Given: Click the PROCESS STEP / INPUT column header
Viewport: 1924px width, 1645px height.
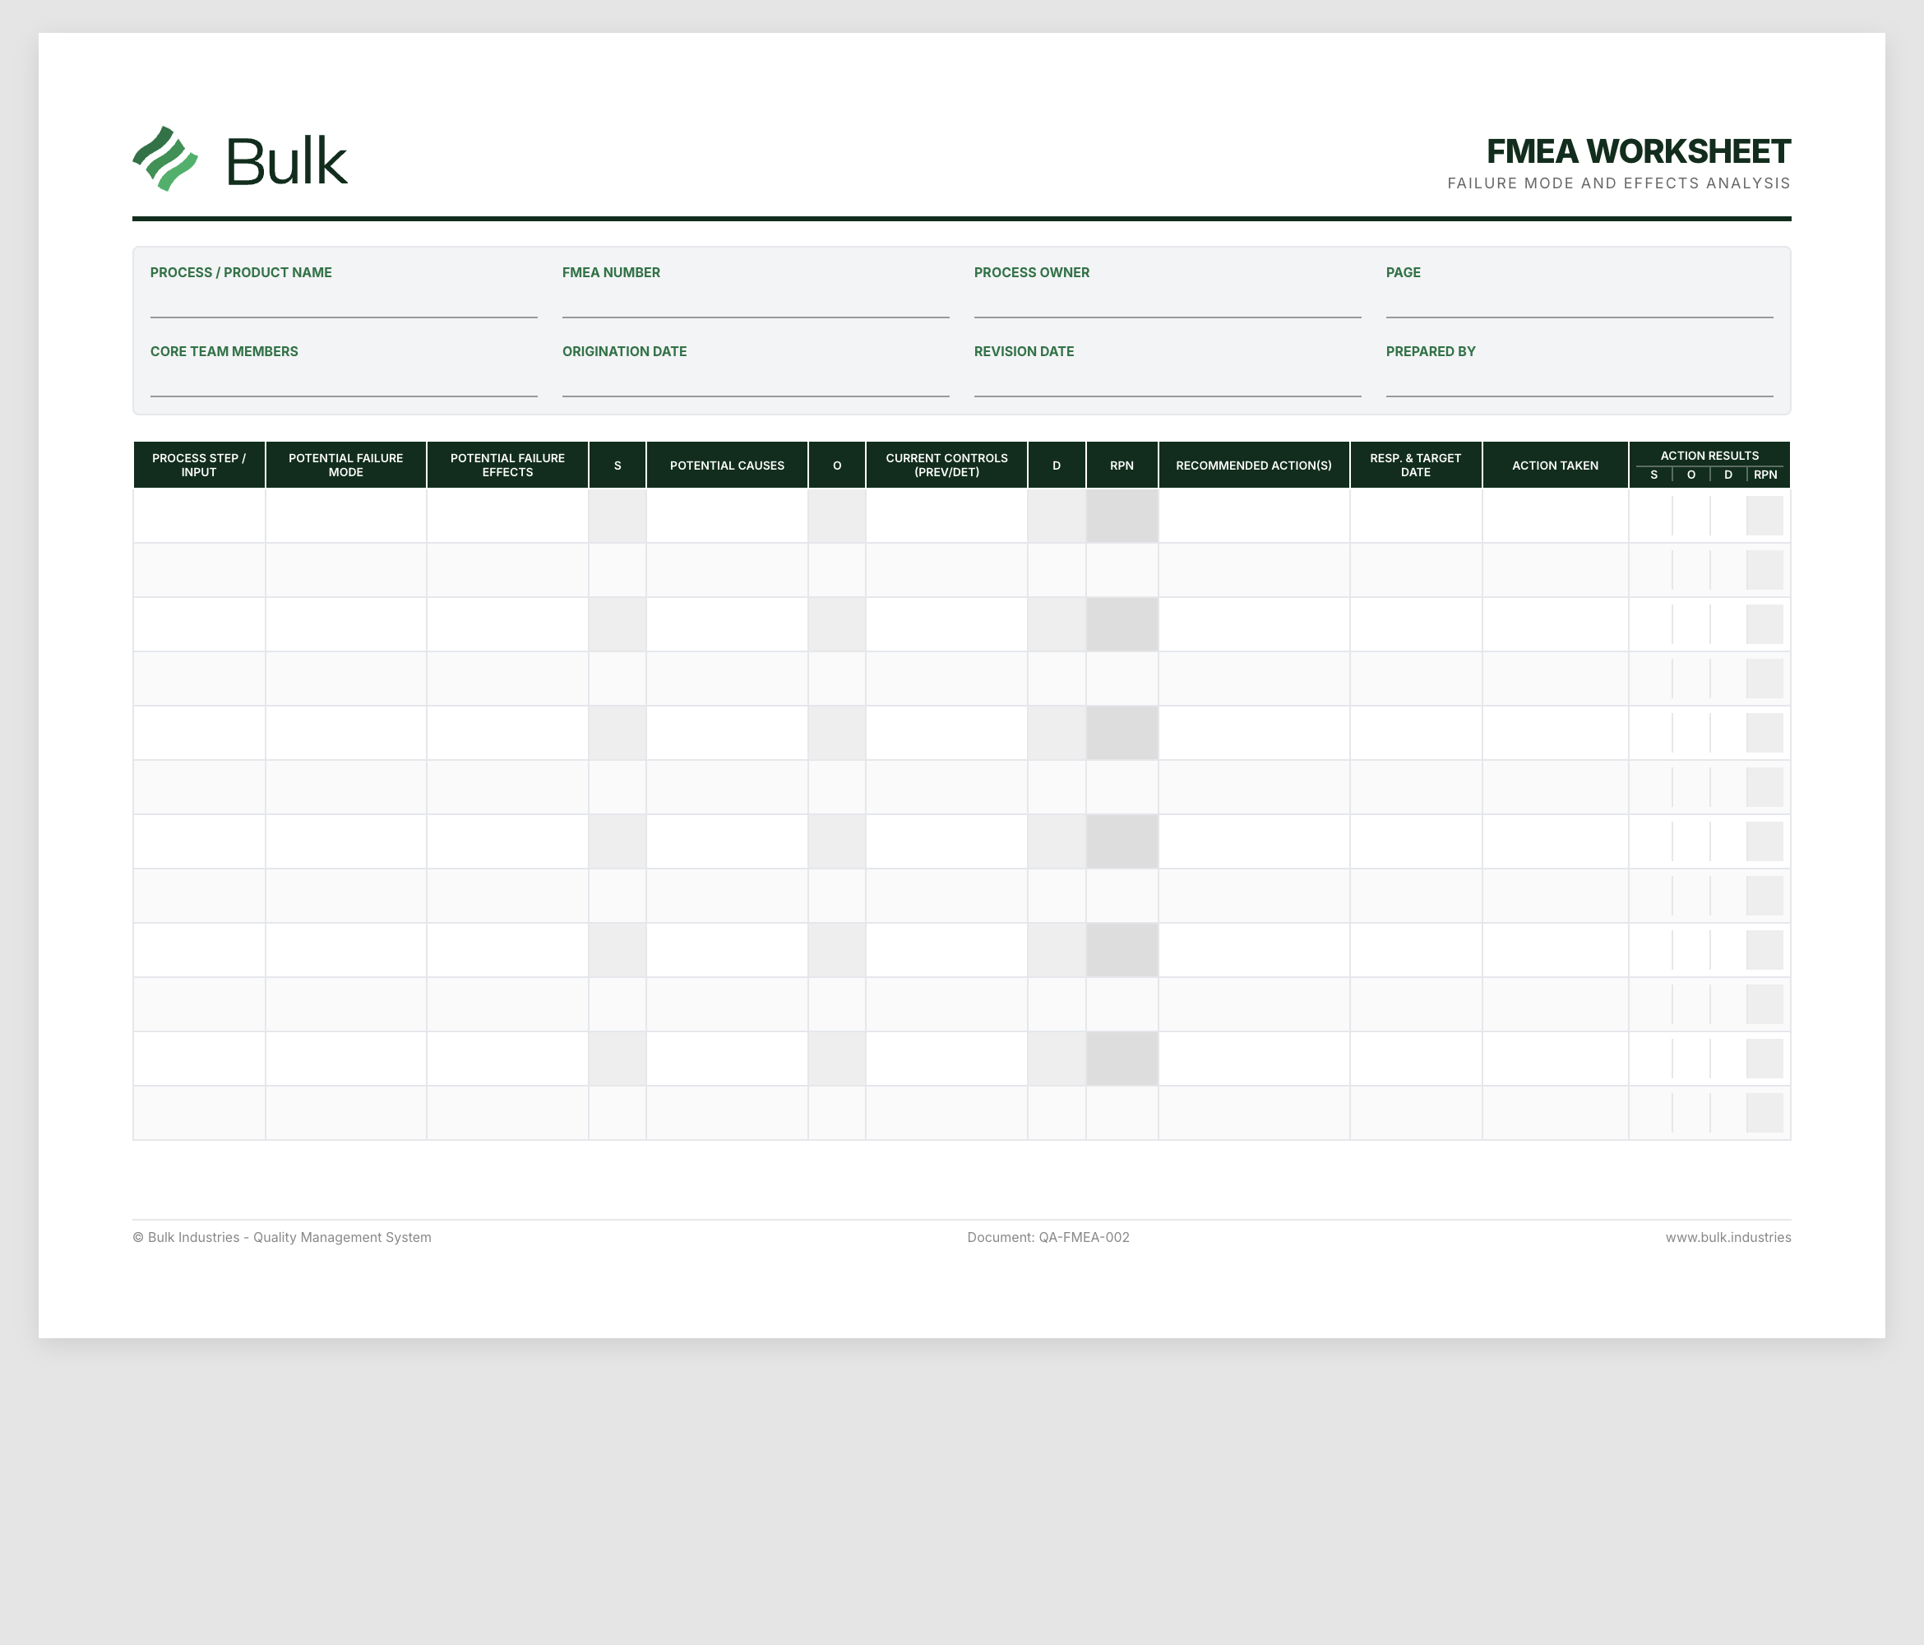Looking at the screenshot, I should click(x=199, y=465).
